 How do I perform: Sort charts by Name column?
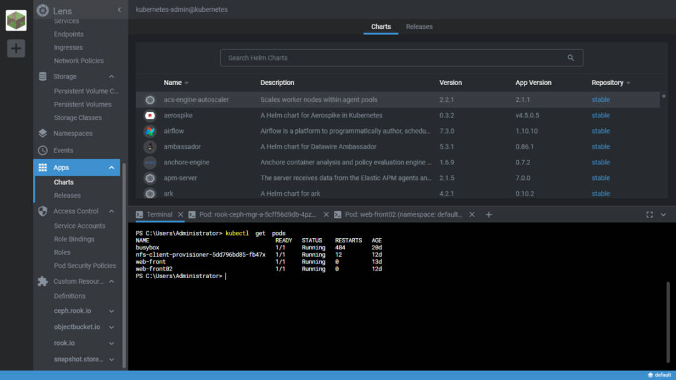[176, 82]
